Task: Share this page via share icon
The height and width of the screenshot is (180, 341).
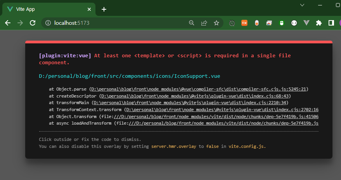Action: click(x=204, y=23)
